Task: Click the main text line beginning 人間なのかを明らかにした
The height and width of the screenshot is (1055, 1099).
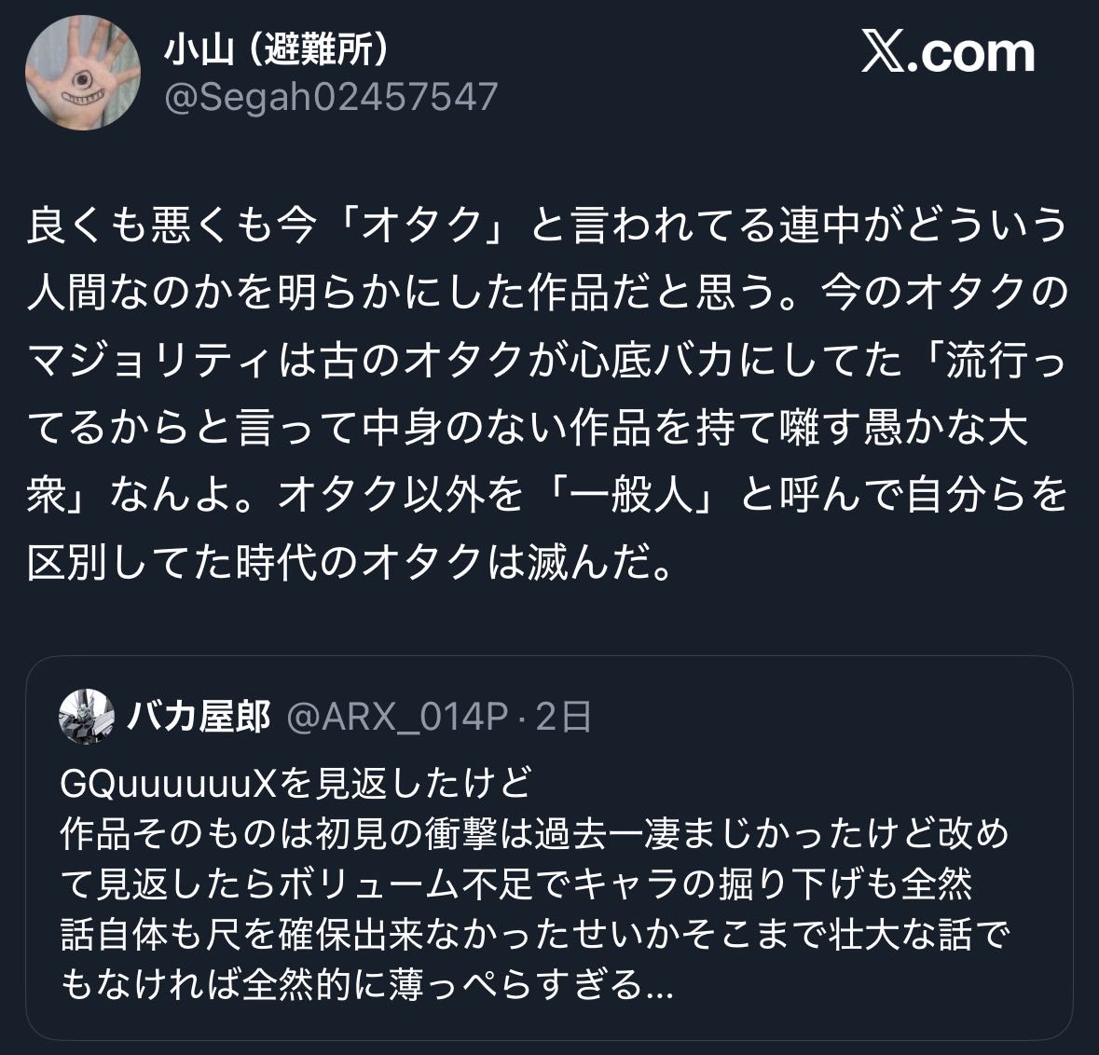Action: click(x=546, y=292)
